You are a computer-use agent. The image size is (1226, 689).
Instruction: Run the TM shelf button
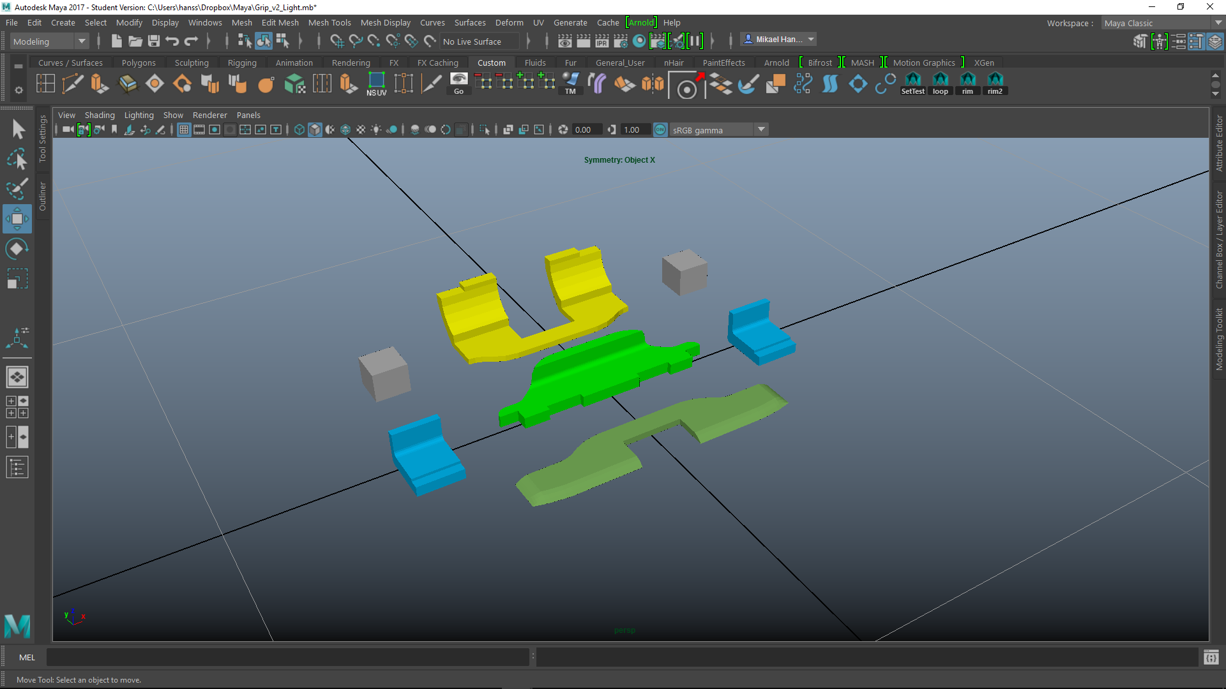tap(570, 84)
